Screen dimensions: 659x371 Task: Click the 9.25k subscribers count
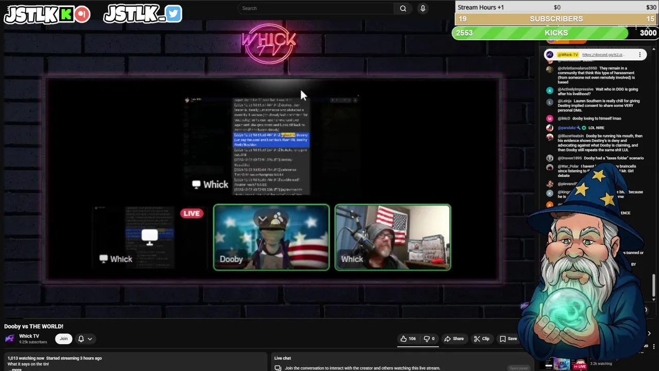pos(33,342)
